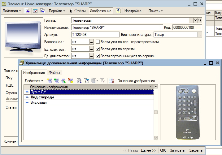Open the Настройка... toolbar item
Image resolution: width=222 pixels, height=155 pixels.
(x=134, y=11)
